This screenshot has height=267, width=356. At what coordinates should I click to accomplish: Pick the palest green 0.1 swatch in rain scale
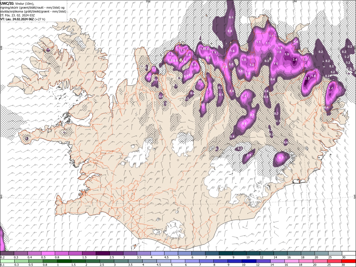coord(7,261)
